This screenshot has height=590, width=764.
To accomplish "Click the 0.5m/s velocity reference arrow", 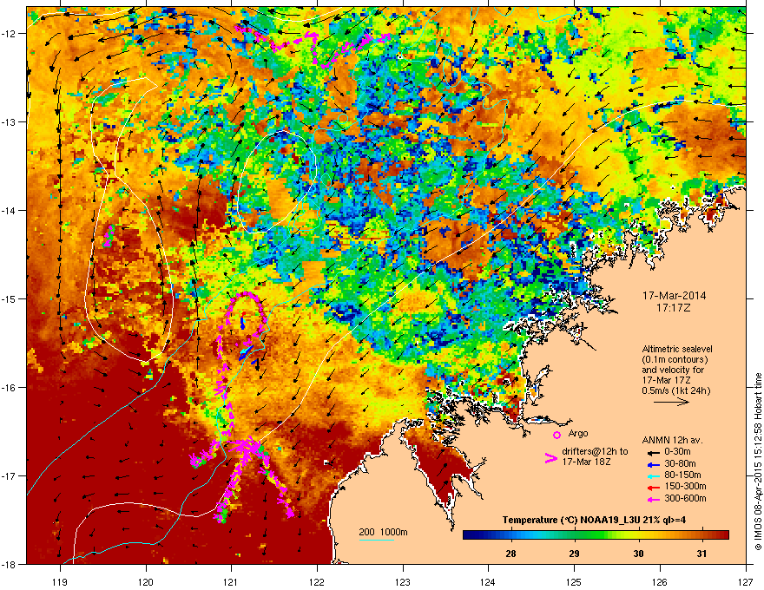I will pyautogui.click(x=671, y=402).
